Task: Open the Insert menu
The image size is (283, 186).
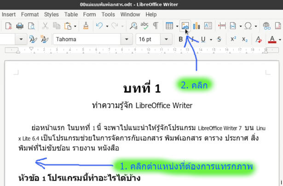Action: pyautogui.click(x=8, y=14)
